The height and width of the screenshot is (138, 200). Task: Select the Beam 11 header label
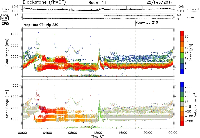98,3
